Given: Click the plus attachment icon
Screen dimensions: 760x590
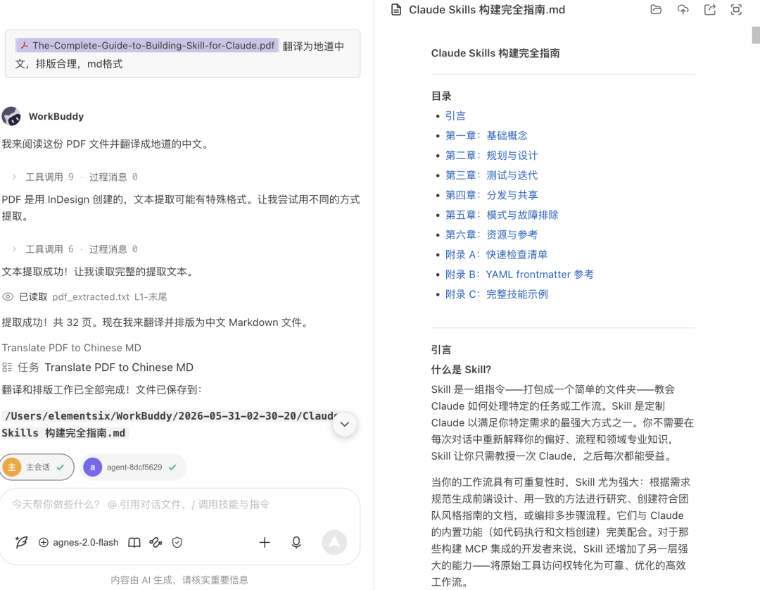Looking at the screenshot, I should (265, 543).
